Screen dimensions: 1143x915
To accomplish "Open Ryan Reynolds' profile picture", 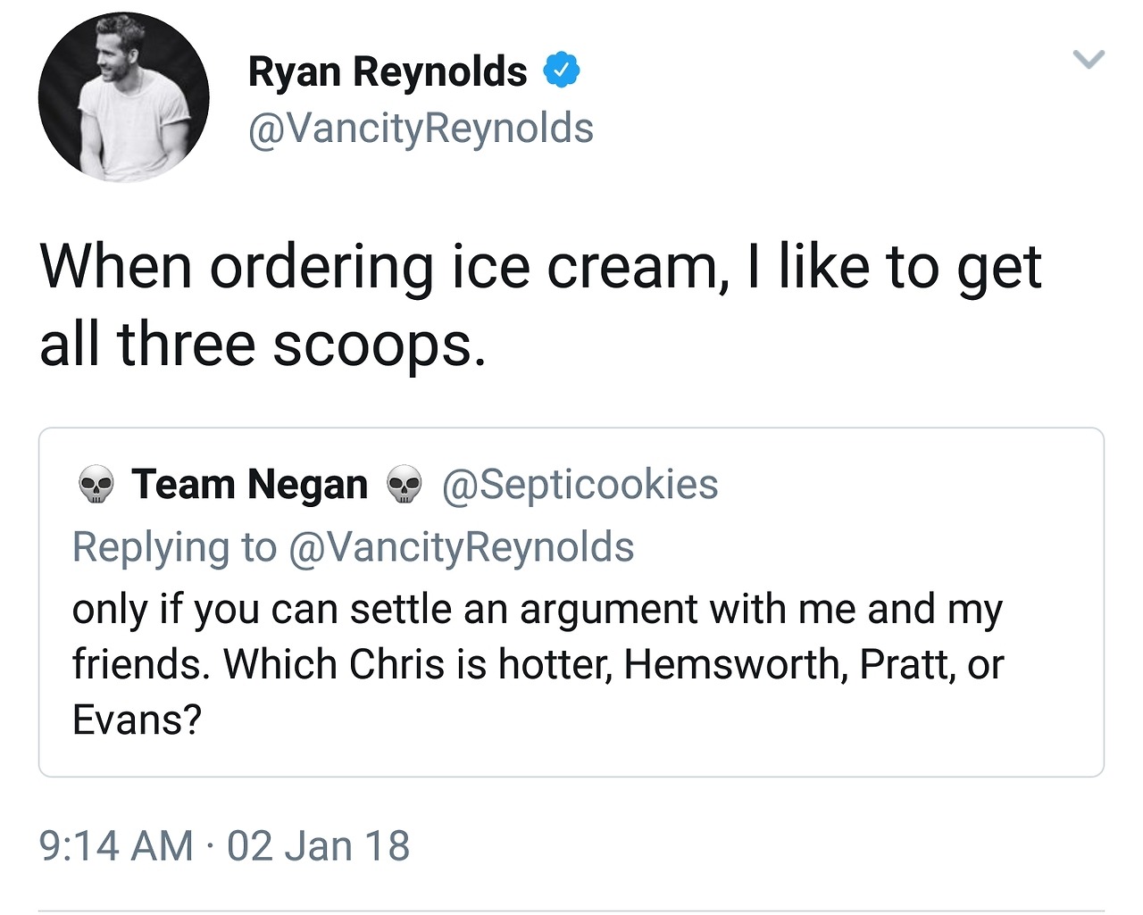I will coord(123,96).
